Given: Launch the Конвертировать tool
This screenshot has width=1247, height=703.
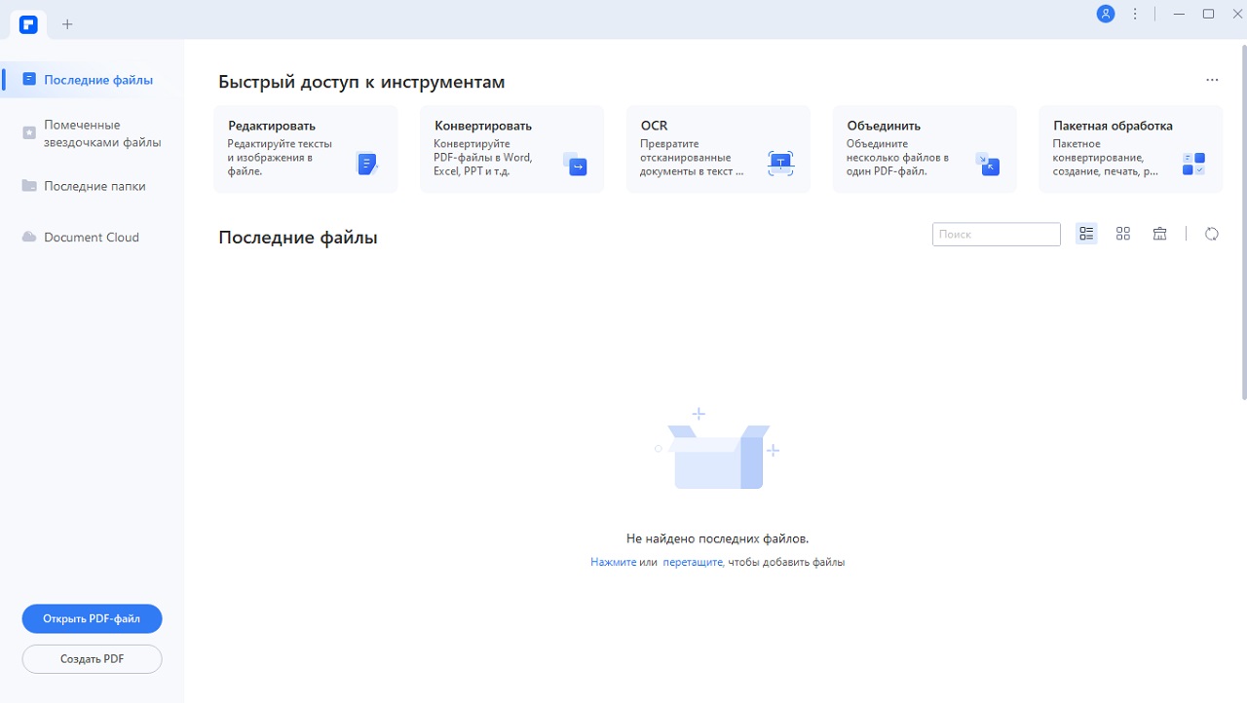Looking at the screenshot, I should [511, 148].
